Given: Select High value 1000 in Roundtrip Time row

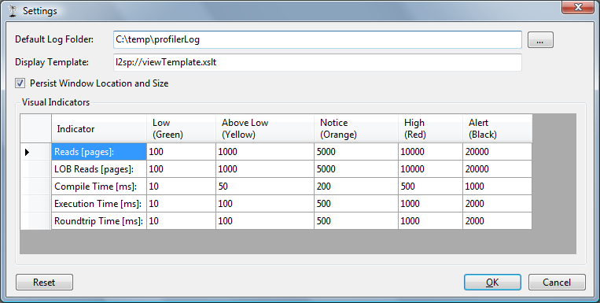Looking at the screenshot, I should point(430,220).
